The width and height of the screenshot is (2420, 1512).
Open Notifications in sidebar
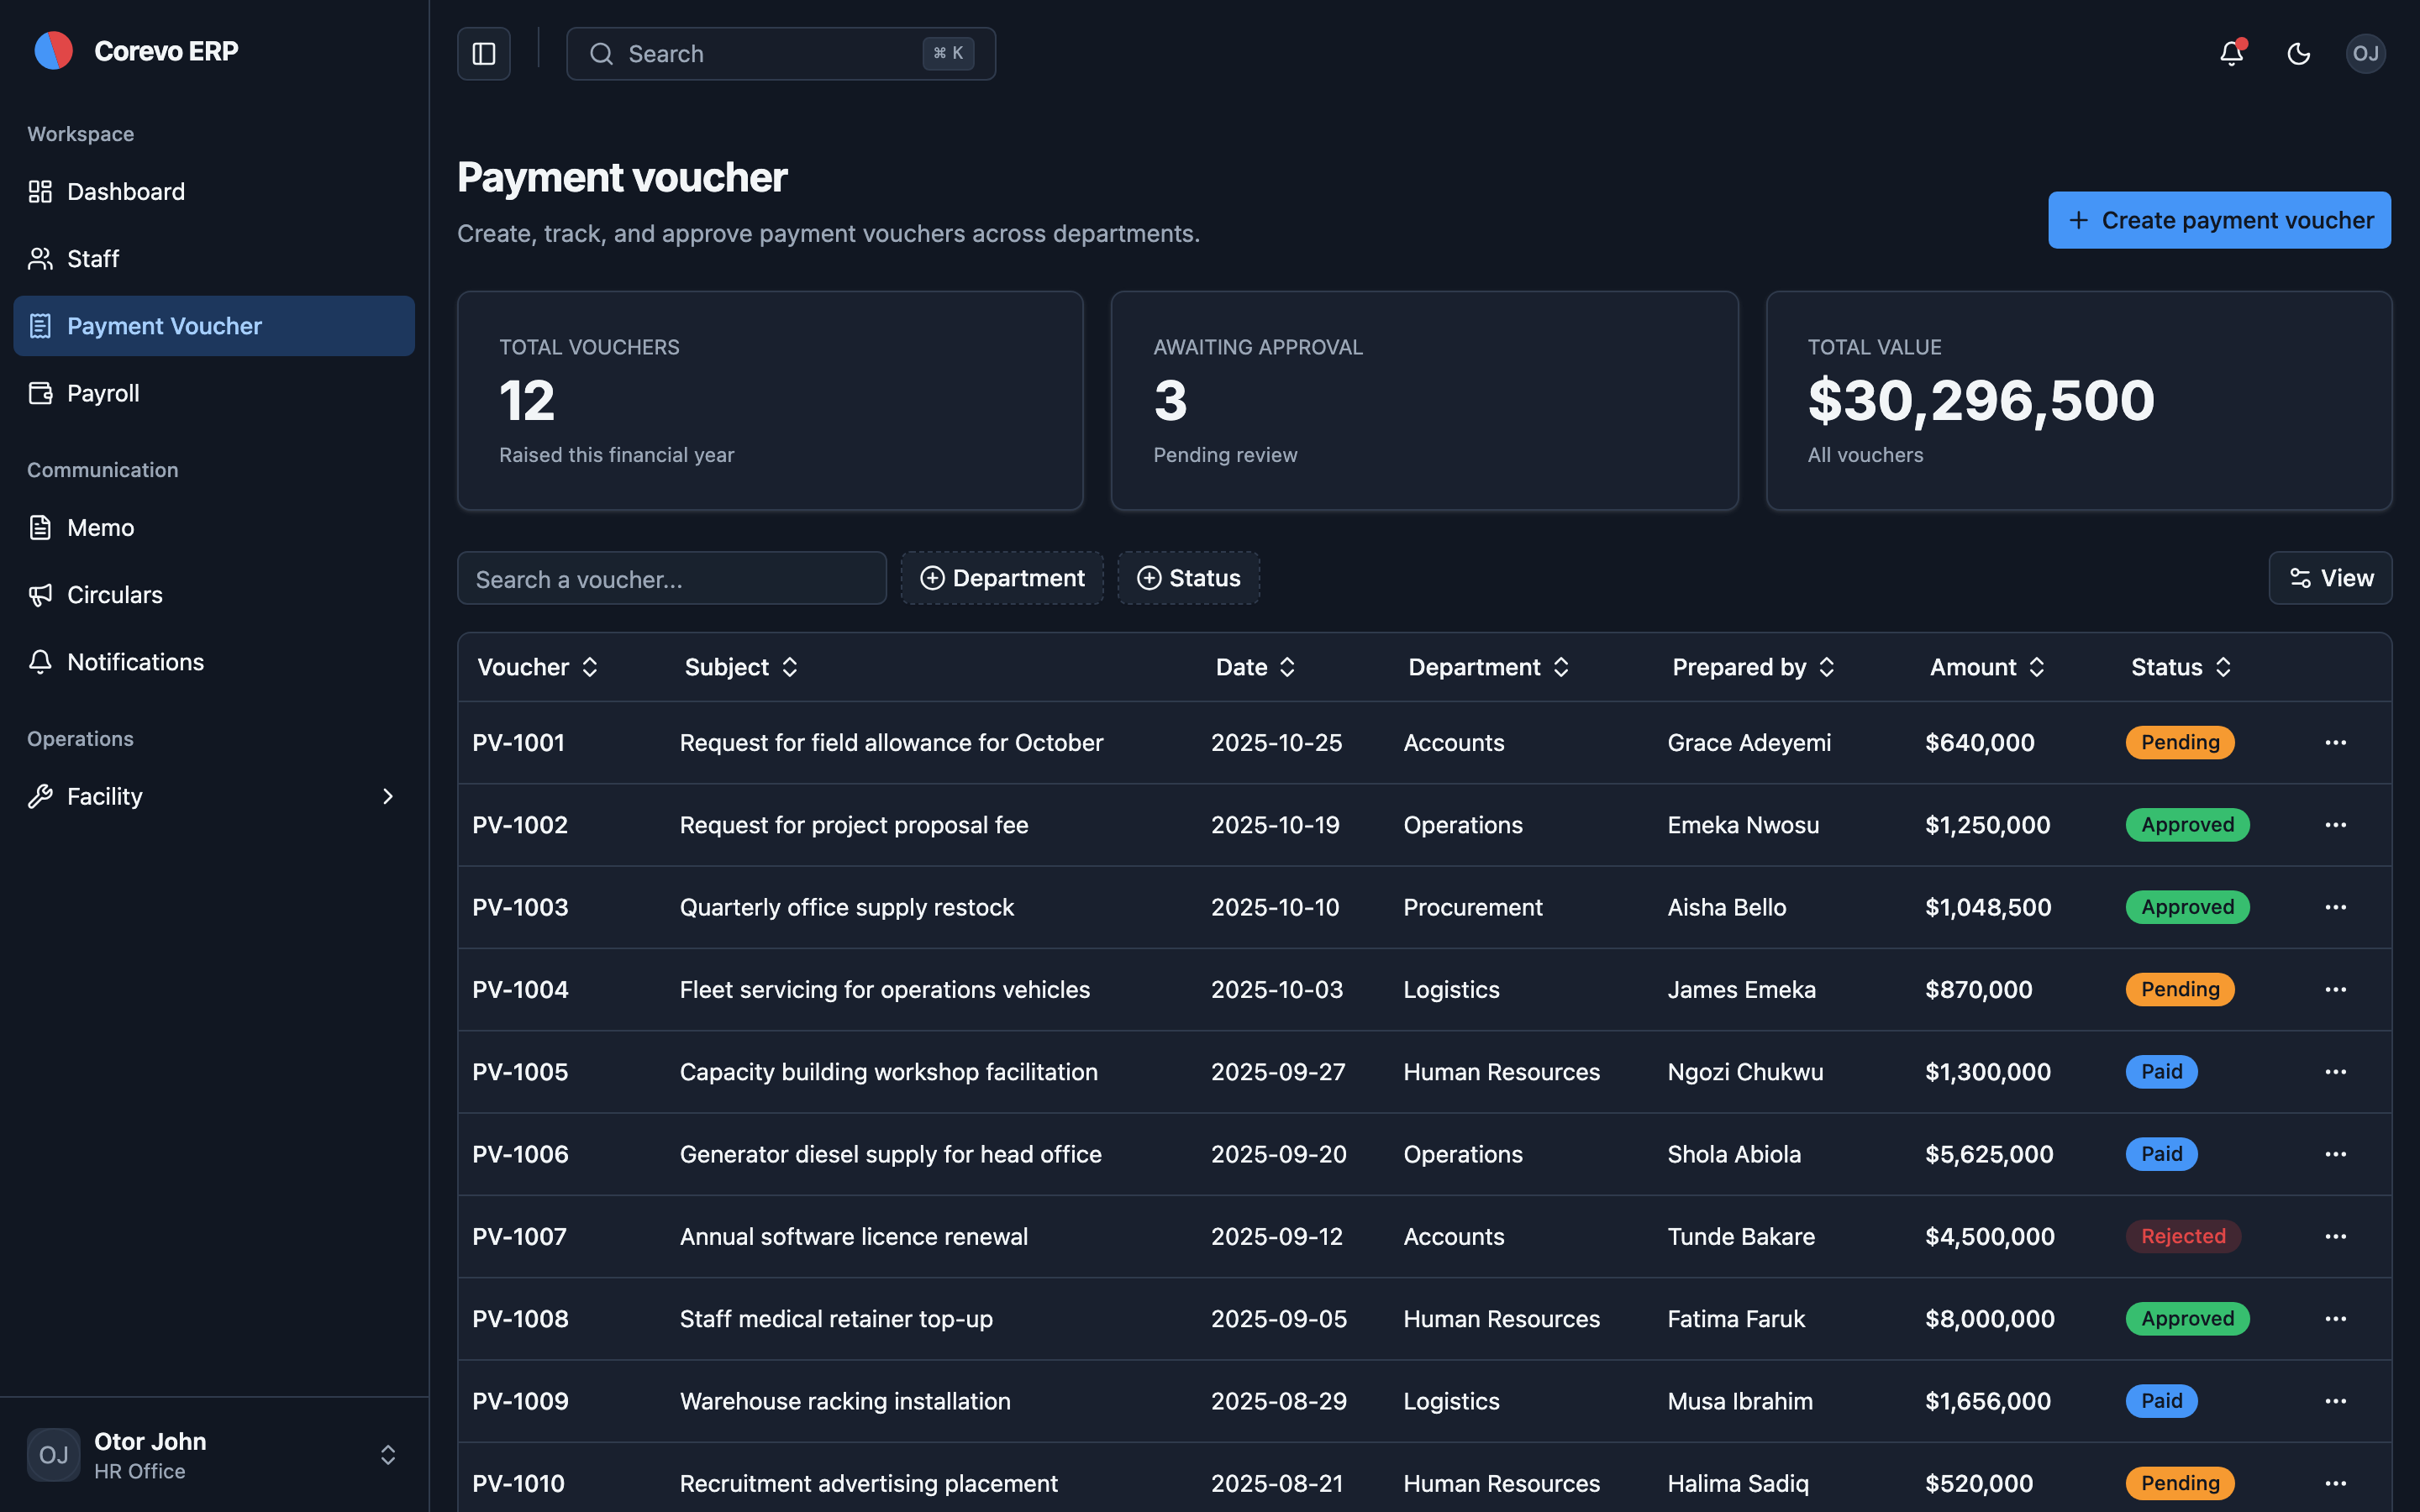pyautogui.click(x=214, y=662)
